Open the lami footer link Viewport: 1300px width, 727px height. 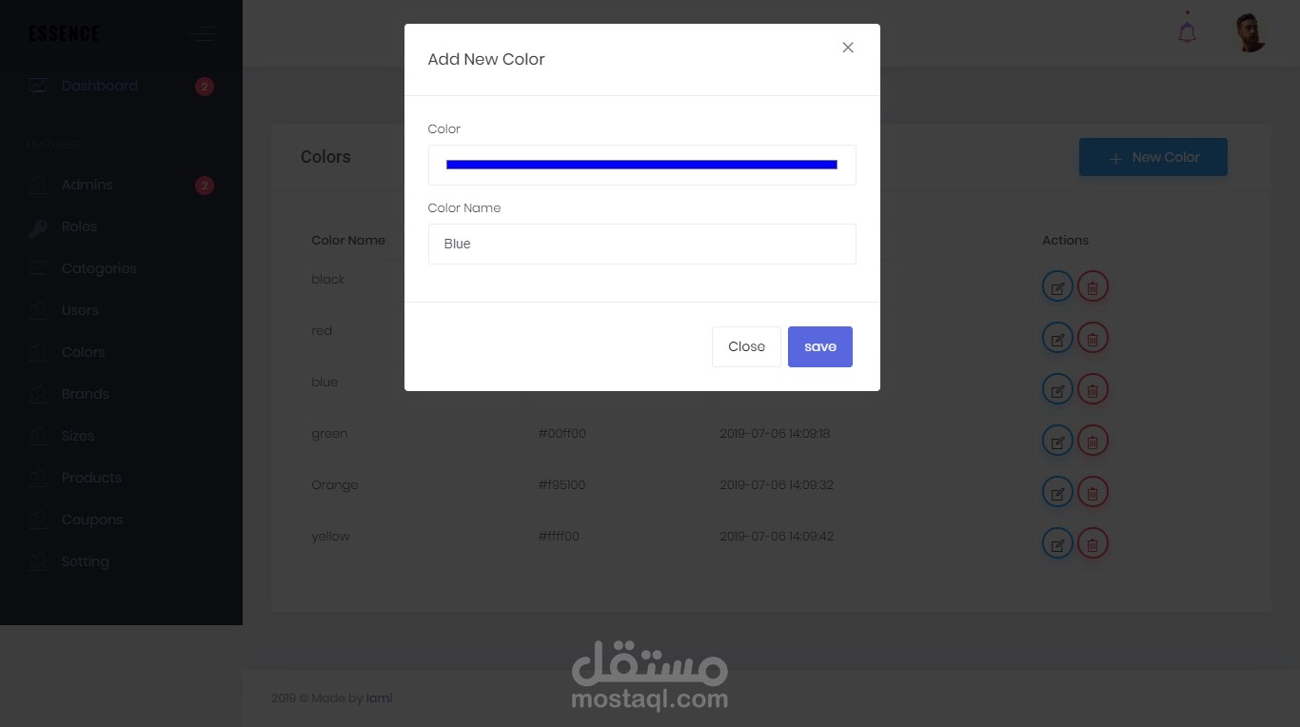(x=379, y=698)
